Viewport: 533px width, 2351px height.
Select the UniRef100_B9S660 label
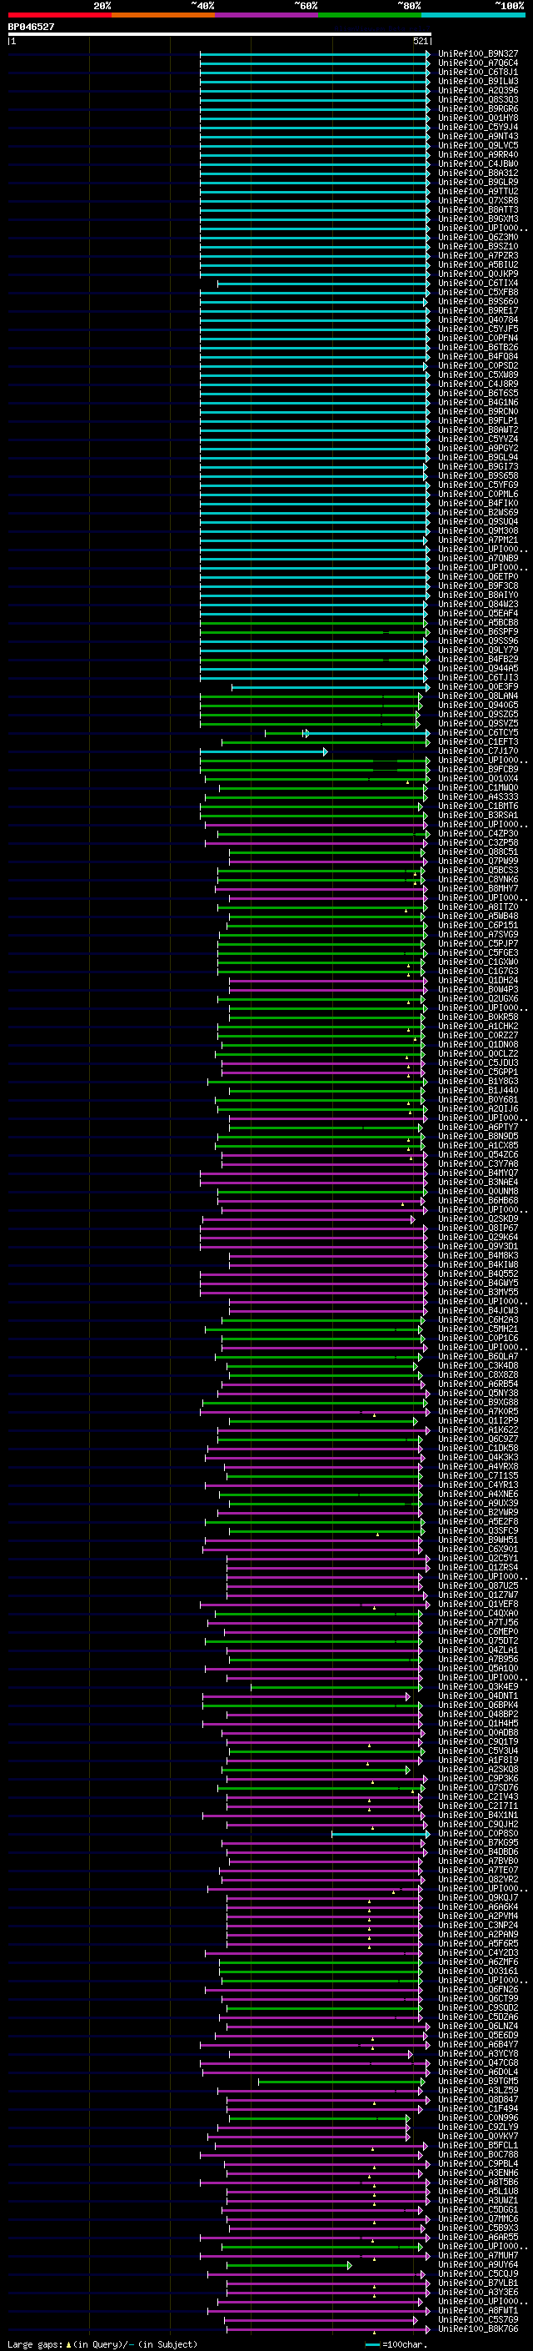tap(478, 301)
